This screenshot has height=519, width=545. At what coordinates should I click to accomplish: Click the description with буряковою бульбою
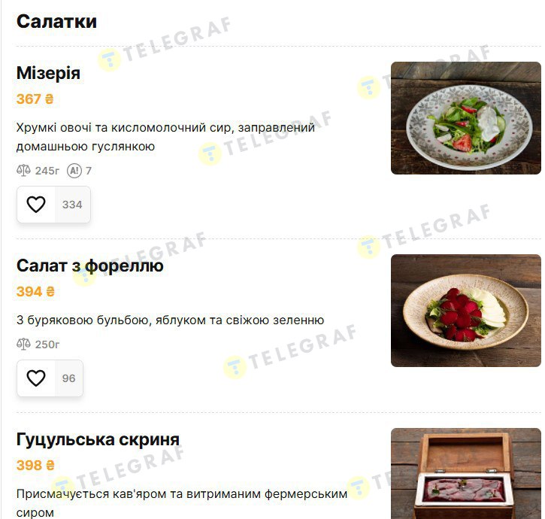(x=170, y=320)
